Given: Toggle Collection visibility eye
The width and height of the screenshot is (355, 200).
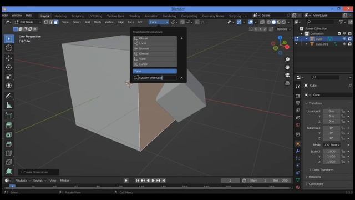Looking at the screenshot, I should click(x=344, y=33).
